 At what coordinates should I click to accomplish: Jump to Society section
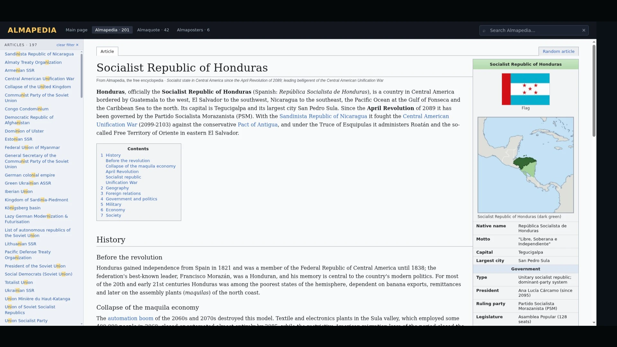coord(113,215)
